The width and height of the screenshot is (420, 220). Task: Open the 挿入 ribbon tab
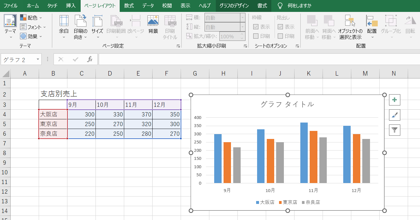pos(71,6)
